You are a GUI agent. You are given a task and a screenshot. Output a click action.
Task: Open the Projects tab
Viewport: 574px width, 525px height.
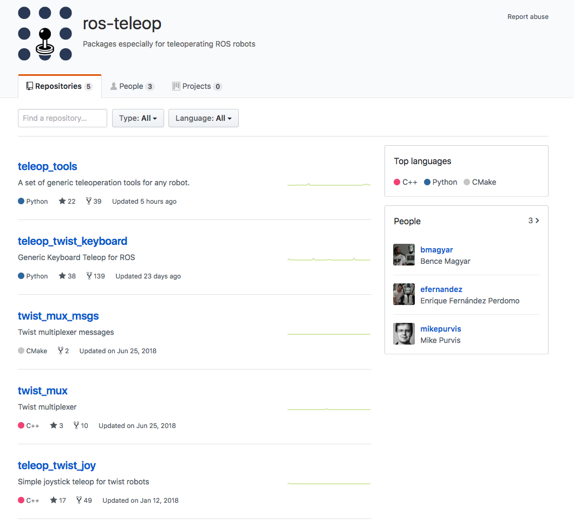pos(197,87)
